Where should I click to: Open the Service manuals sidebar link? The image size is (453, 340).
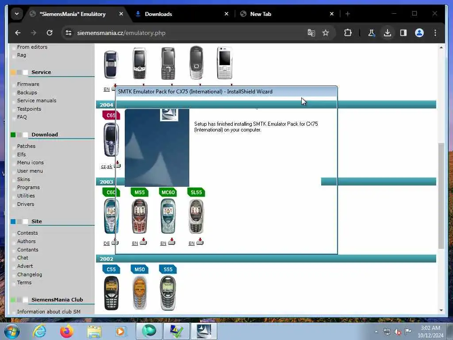coord(37,100)
